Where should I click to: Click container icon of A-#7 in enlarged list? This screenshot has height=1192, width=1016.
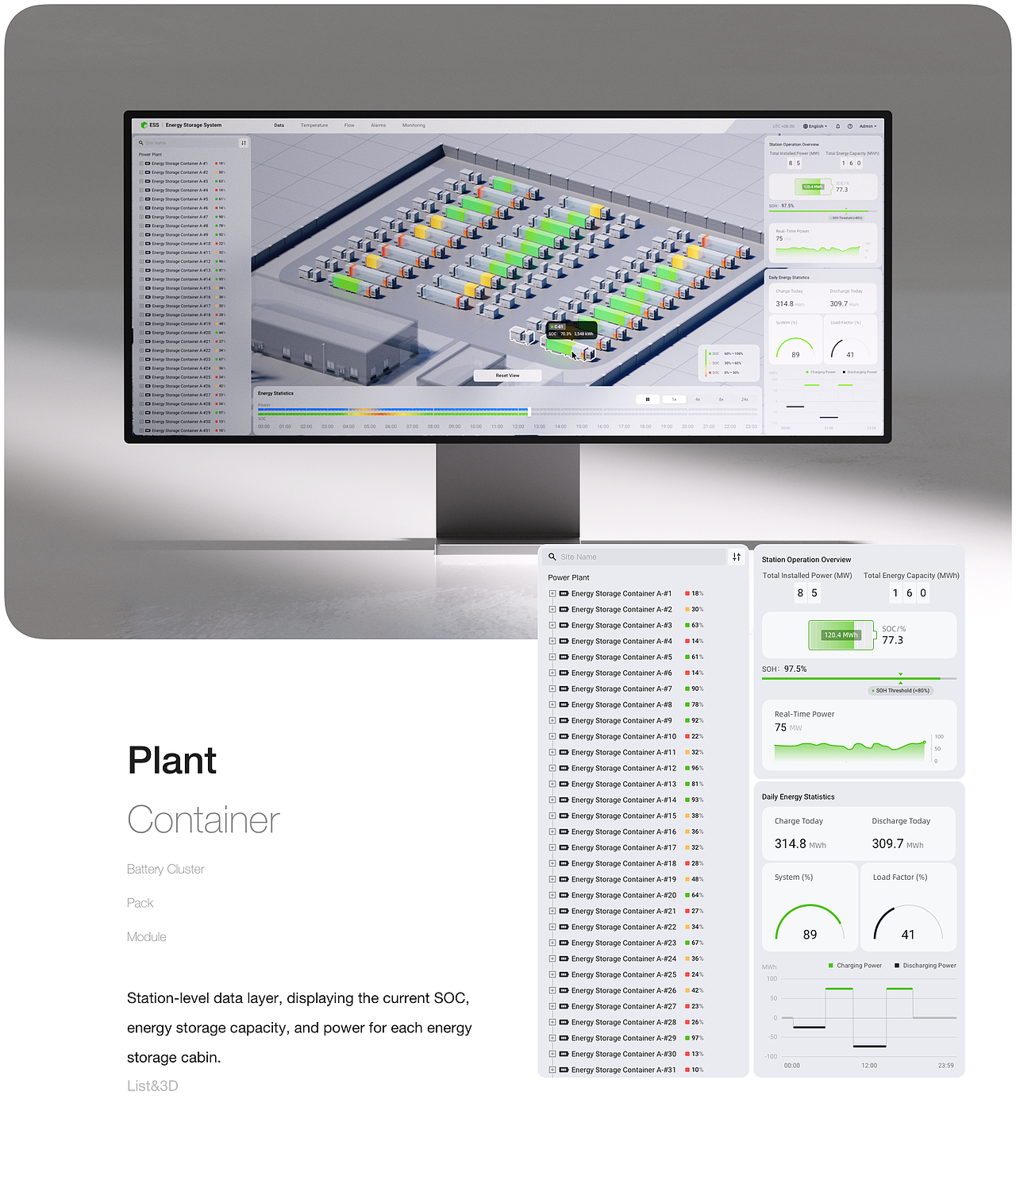564,689
